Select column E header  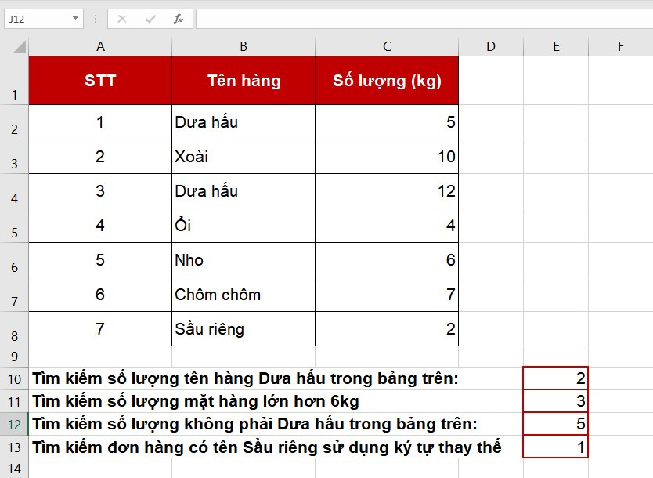click(556, 46)
